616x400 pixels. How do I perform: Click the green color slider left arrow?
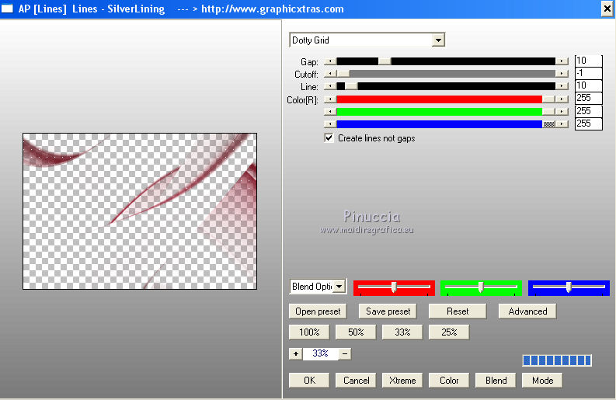pos(330,112)
